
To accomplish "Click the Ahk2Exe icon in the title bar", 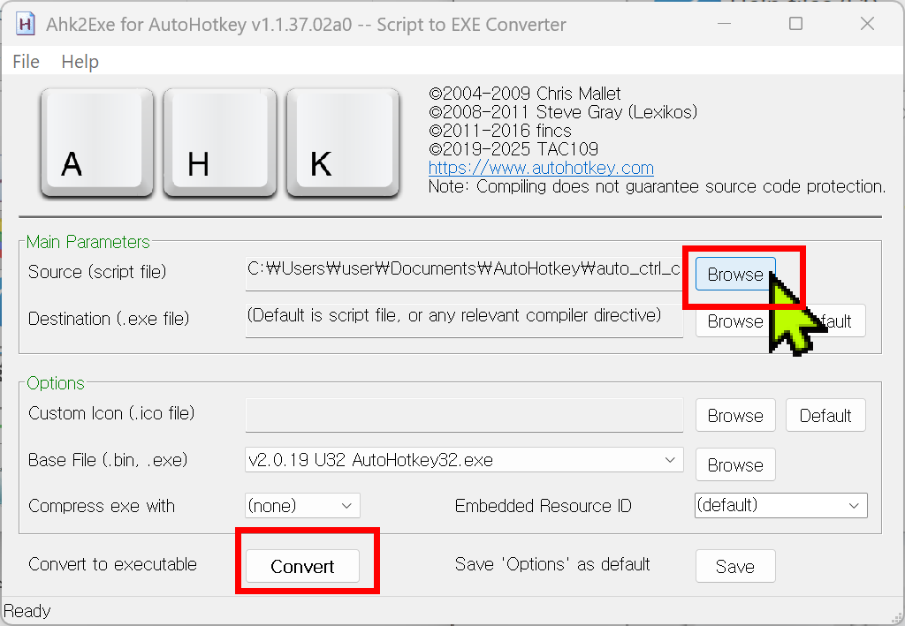I will pyautogui.click(x=25, y=24).
